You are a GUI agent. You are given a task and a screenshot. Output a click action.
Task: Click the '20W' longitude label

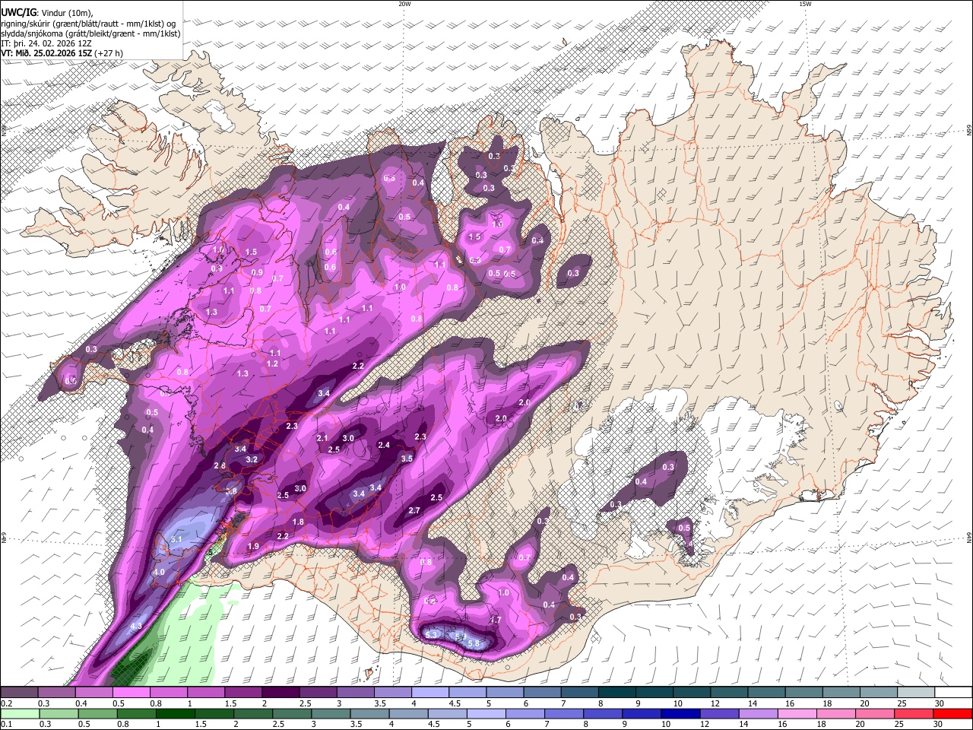coord(404,4)
